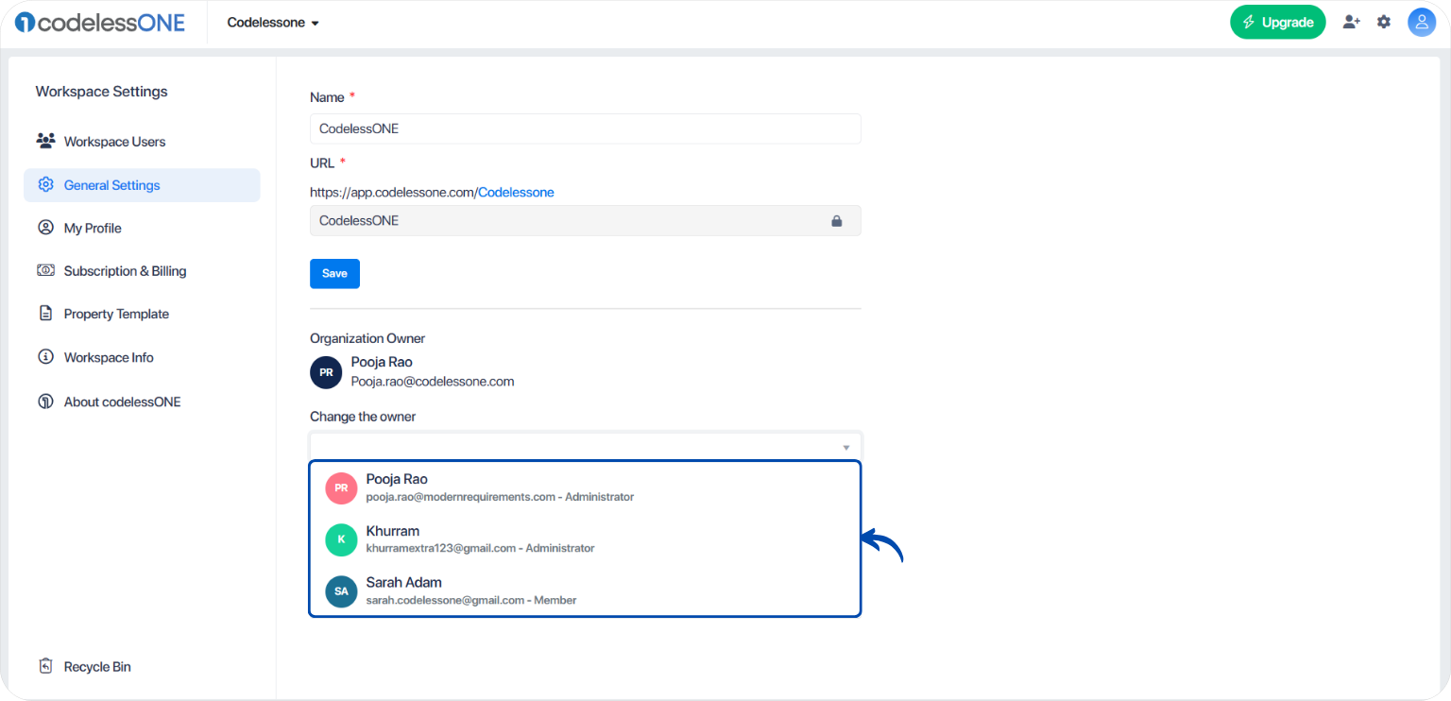
Task: Click the About codelessONE logo icon
Action: coord(45,402)
